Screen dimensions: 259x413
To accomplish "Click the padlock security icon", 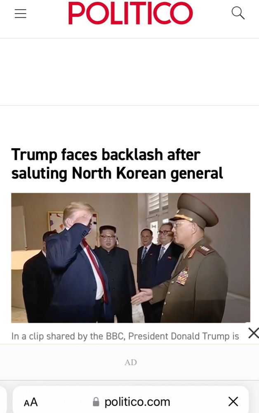I will (x=96, y=402).
